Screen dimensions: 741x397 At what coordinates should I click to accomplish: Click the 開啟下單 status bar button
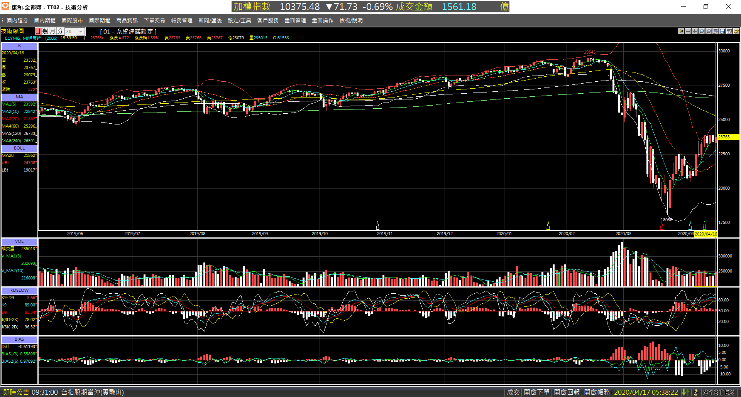pos(536,392)
